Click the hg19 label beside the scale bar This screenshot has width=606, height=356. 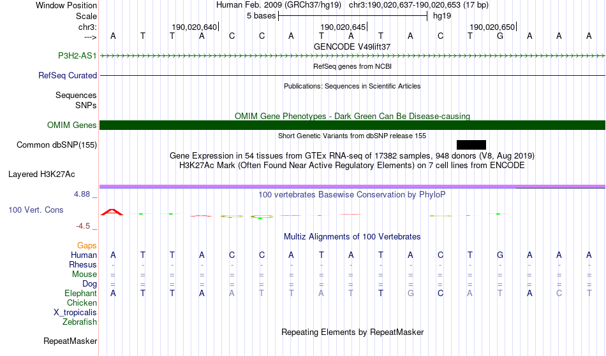pos(442,16)
